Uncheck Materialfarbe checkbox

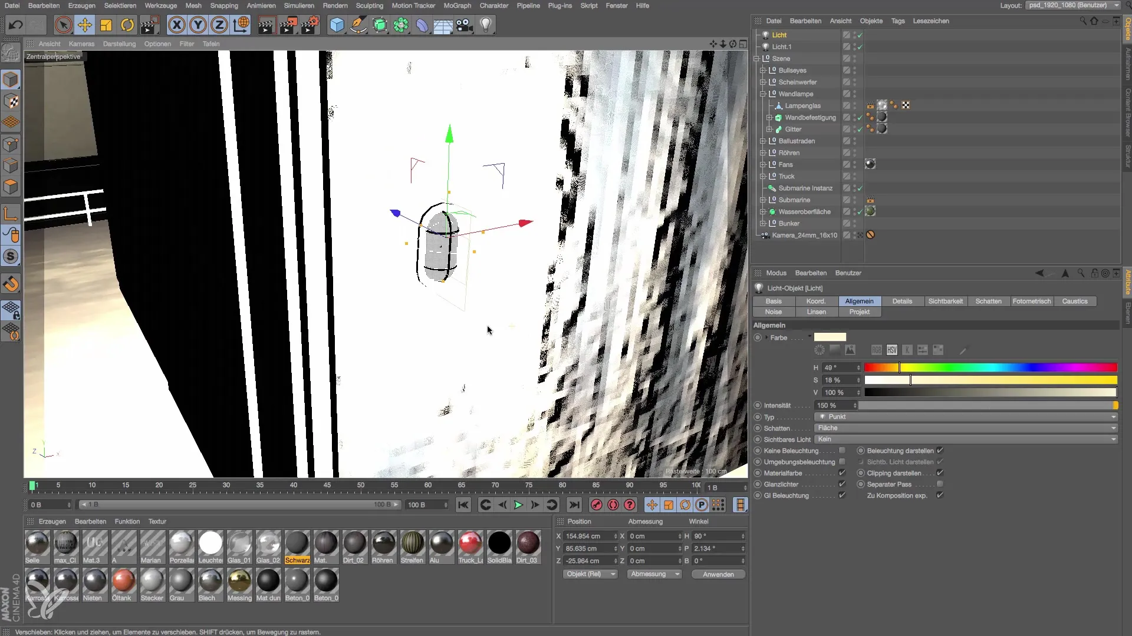point(842,473)
